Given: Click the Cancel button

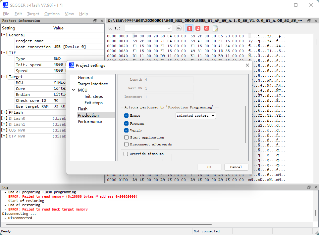Looking at the screenshot, I should coord(236,167).
